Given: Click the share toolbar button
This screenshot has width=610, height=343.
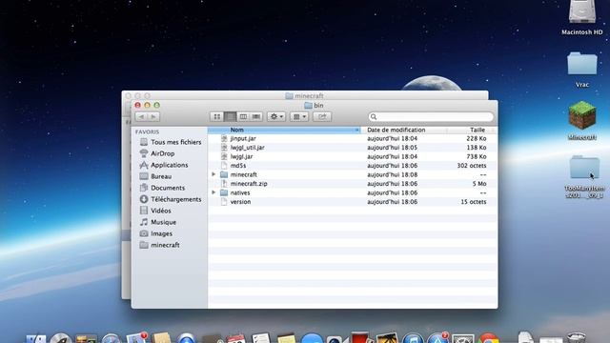Looking at the screenshot, I should [x=322, y=116].
